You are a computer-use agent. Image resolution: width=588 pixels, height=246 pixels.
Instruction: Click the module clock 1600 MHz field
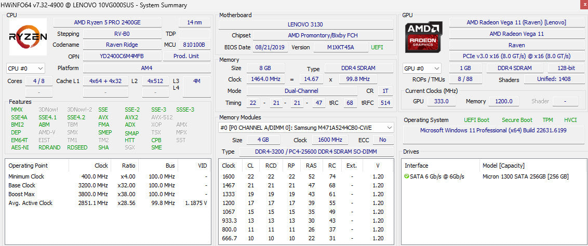point(329,140)
